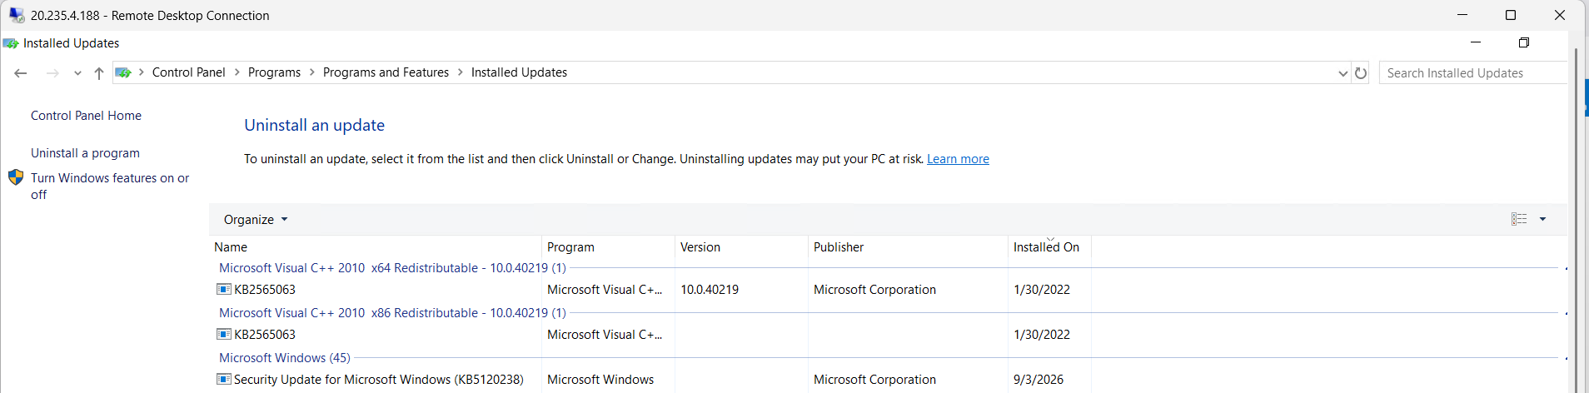Go up one level with the Up arrow

[x=99, y=73]
